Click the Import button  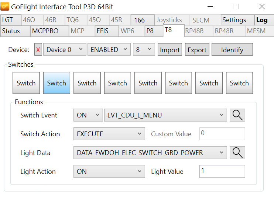point(170,50)
